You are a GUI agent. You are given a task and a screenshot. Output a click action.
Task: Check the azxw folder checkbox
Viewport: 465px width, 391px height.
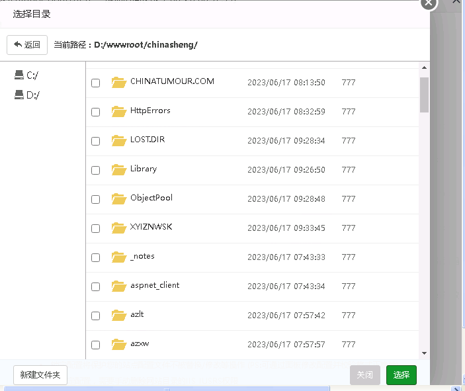[x=95, y=345]
